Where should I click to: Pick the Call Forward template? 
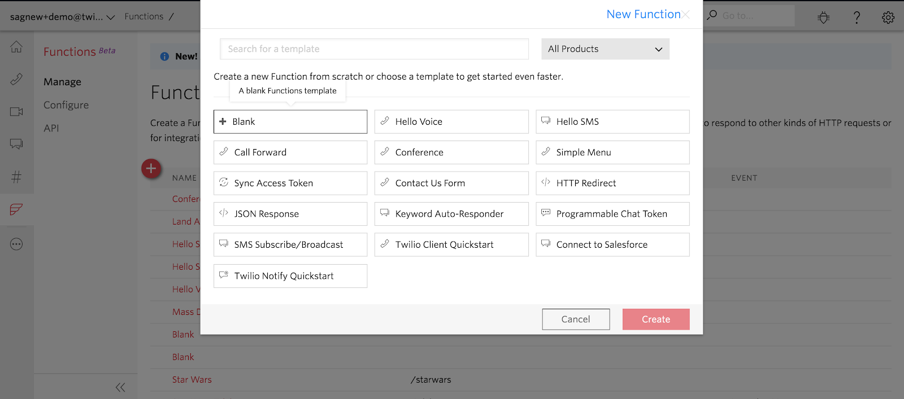290,152
